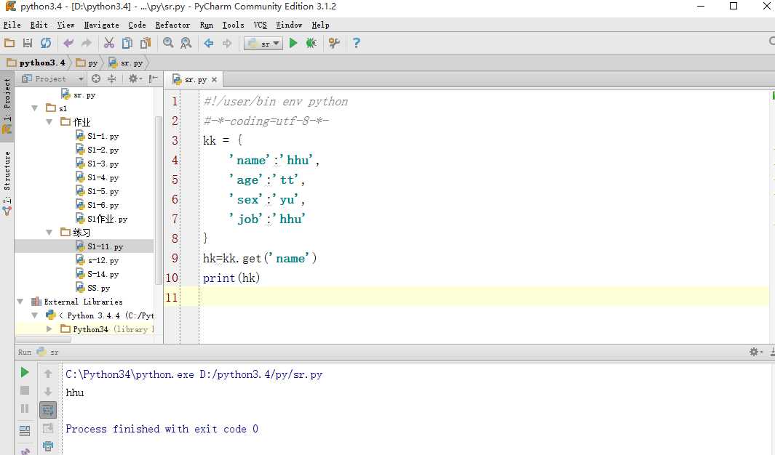Click the python3.4 breadcrumb

click(x=36, y=63)
